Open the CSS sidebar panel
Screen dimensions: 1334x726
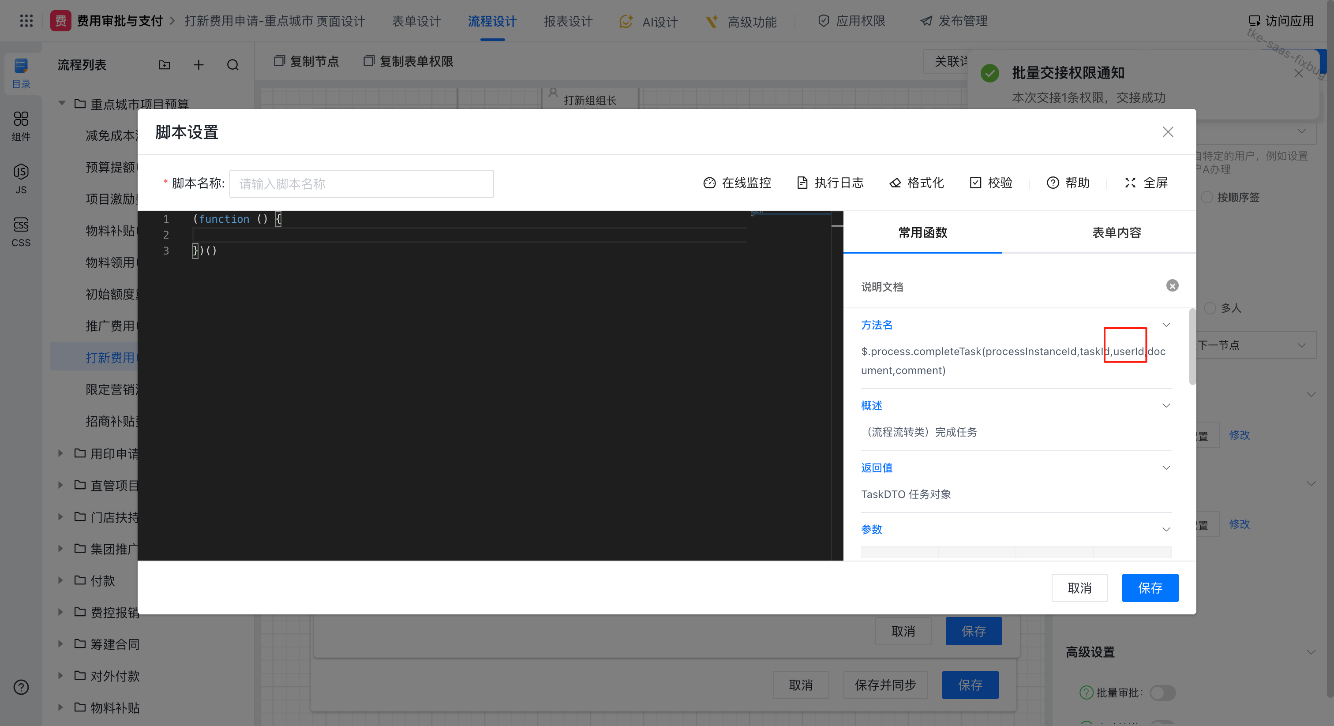click(21, 232)
